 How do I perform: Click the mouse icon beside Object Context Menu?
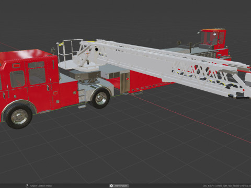click(27, 186)
